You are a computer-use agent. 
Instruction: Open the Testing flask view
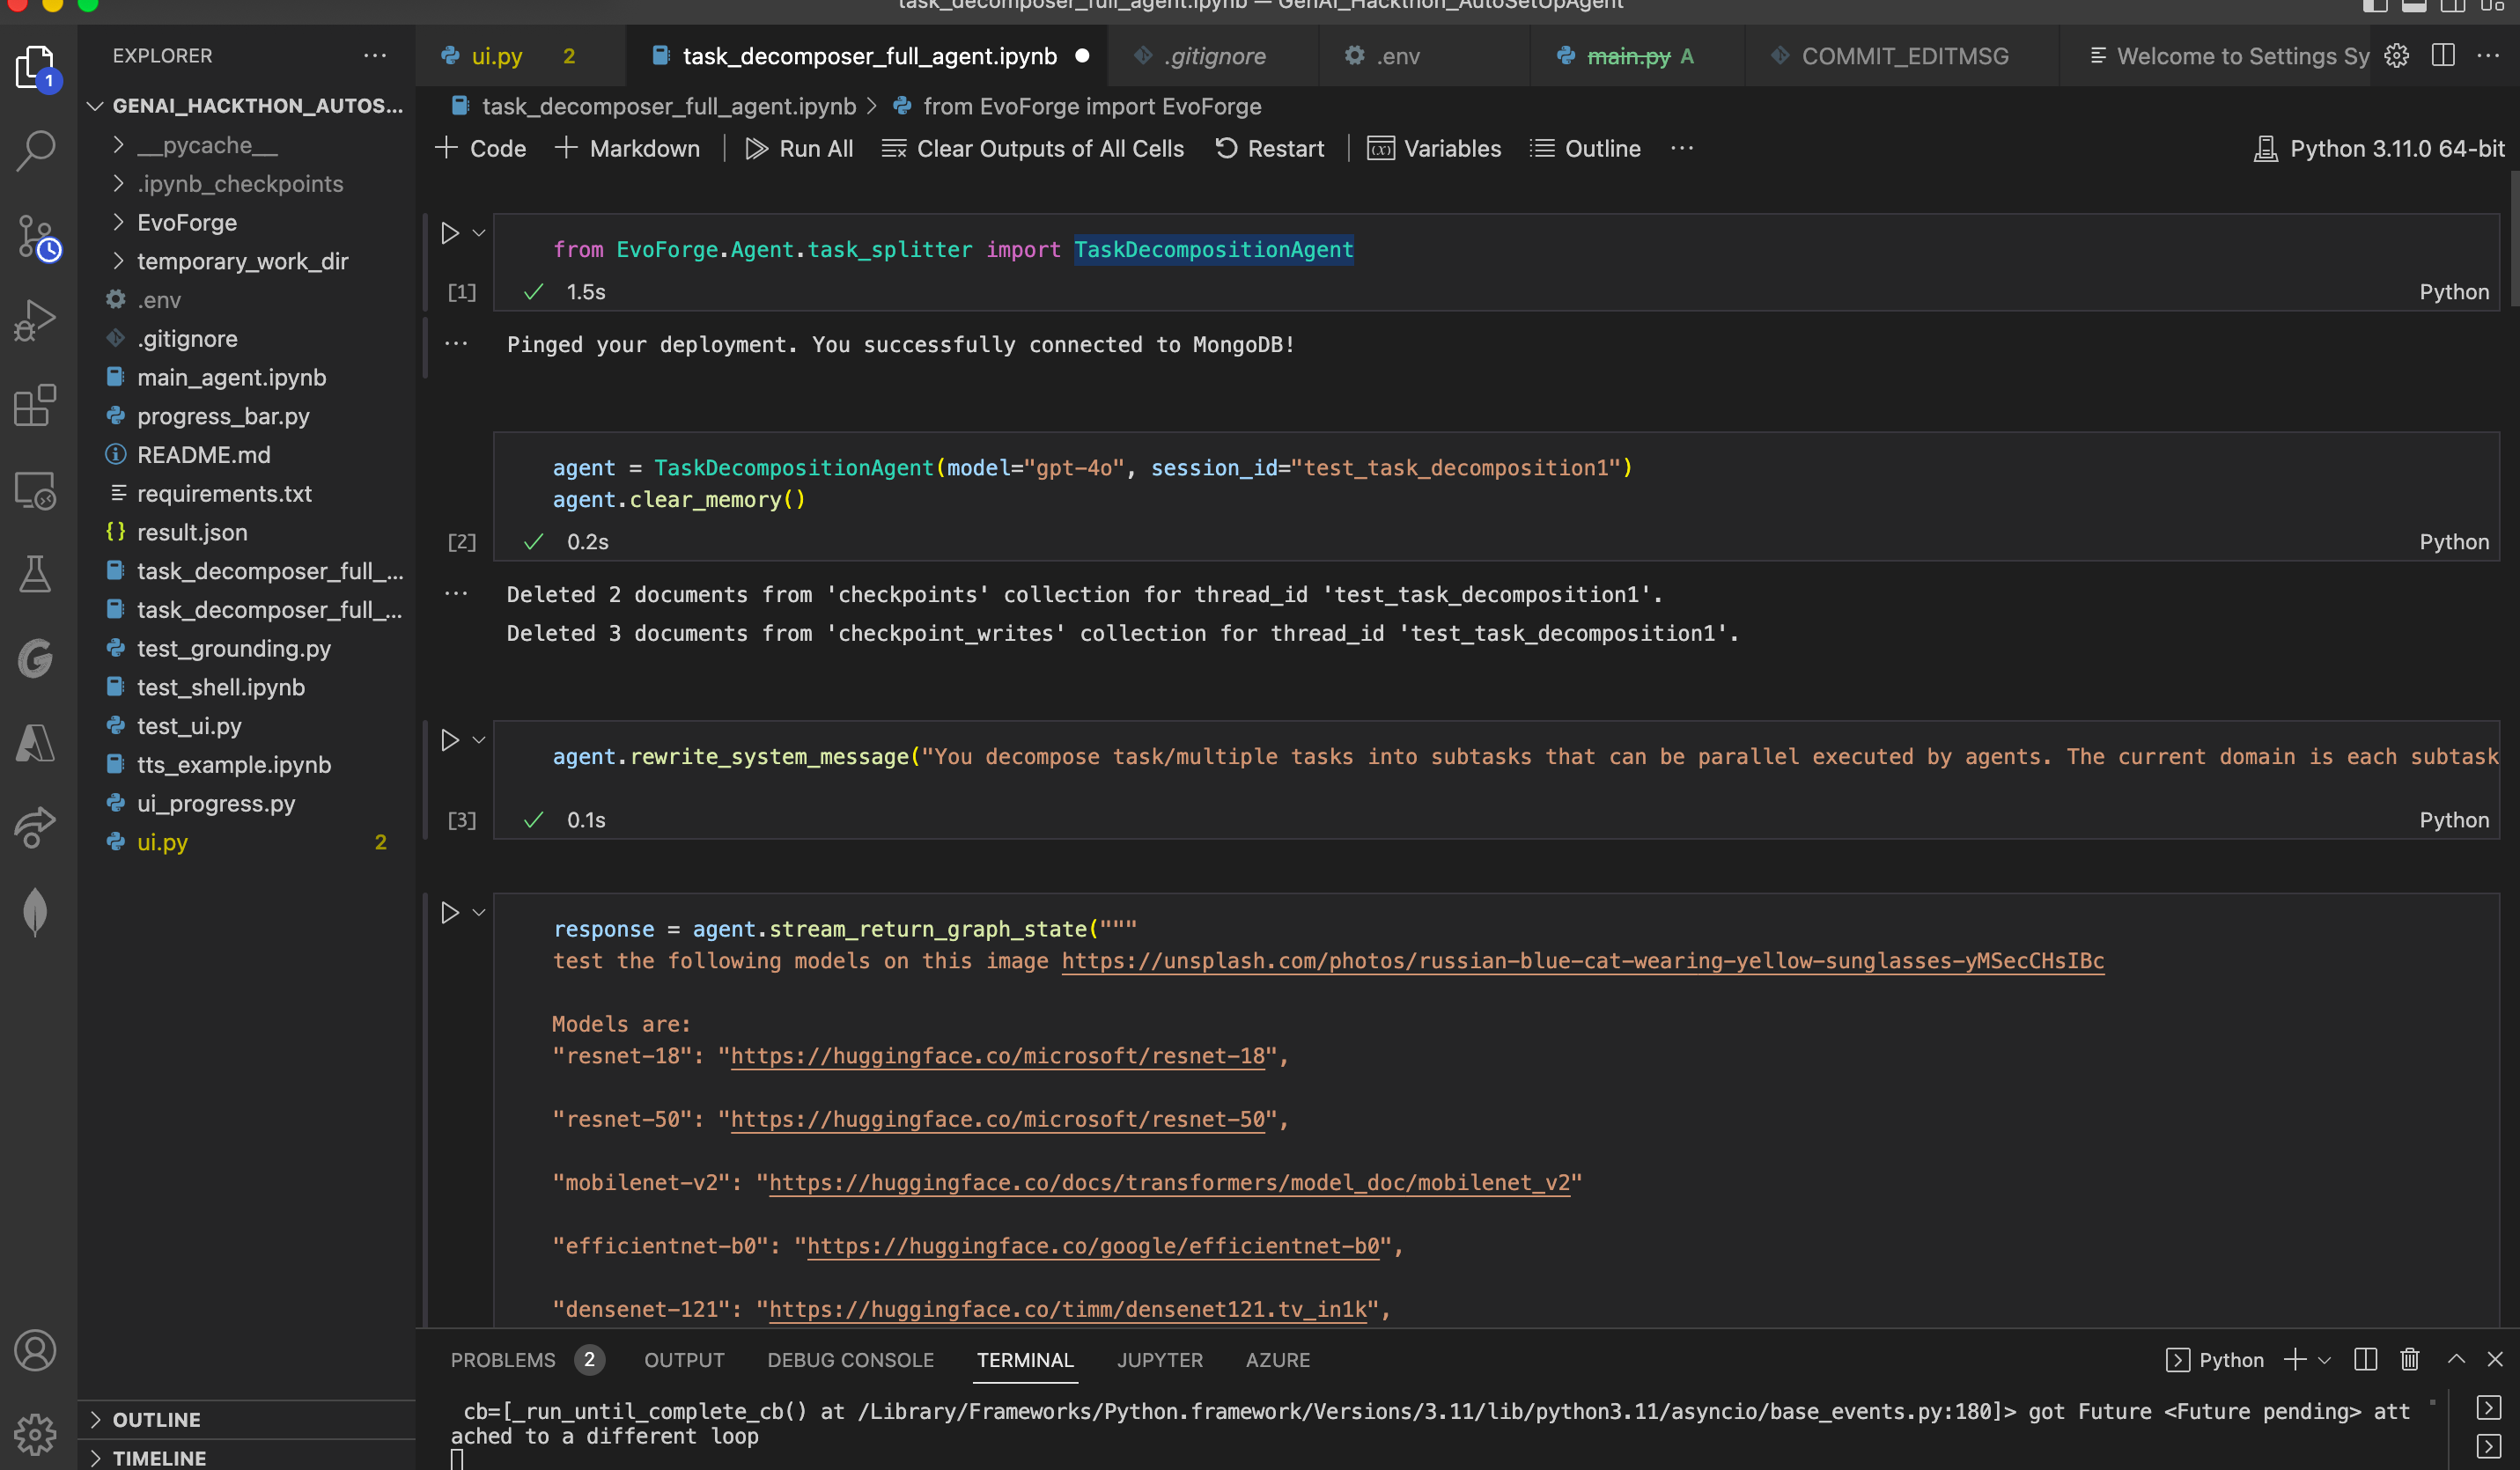click(x=36, y=574)
